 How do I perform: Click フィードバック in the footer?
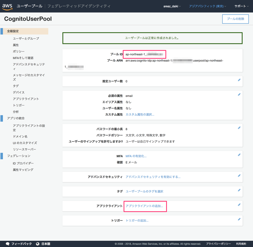click(22, 244)
